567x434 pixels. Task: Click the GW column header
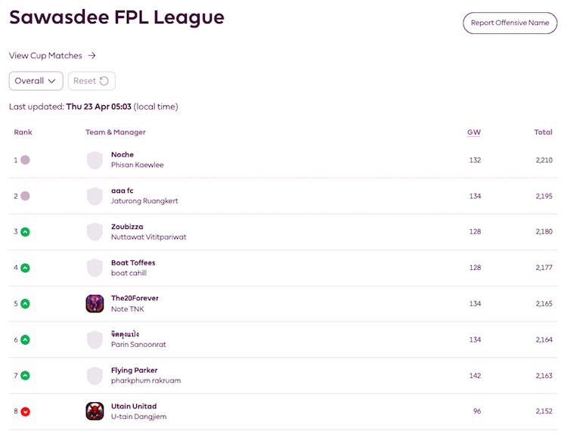474,132
